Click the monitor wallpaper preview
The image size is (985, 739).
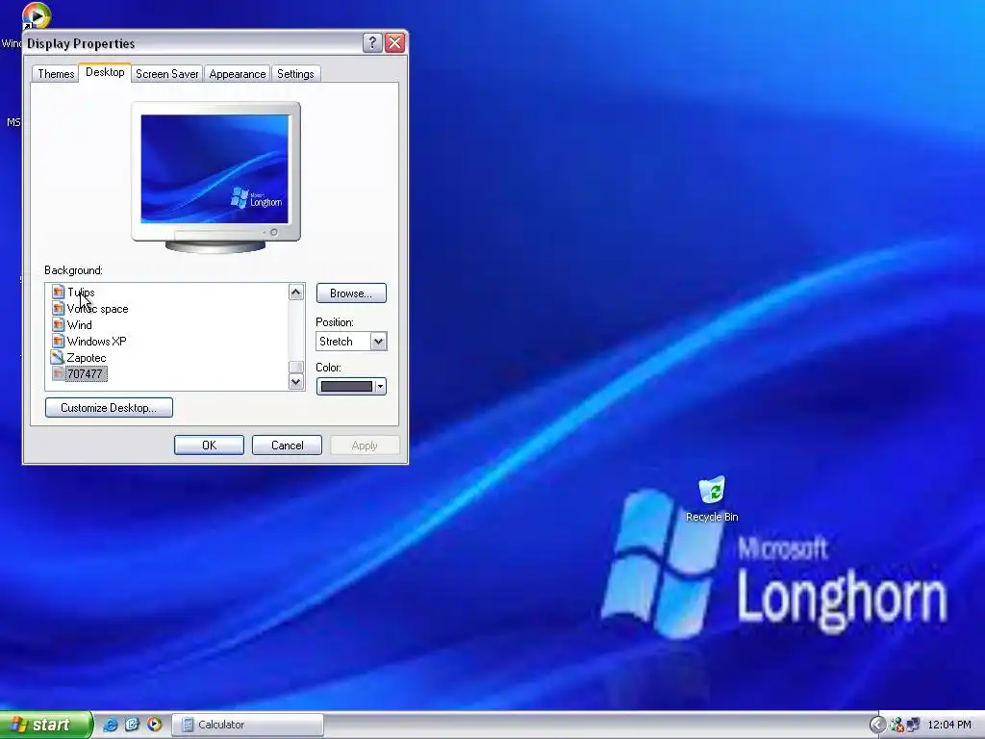[x=215, y=169]
